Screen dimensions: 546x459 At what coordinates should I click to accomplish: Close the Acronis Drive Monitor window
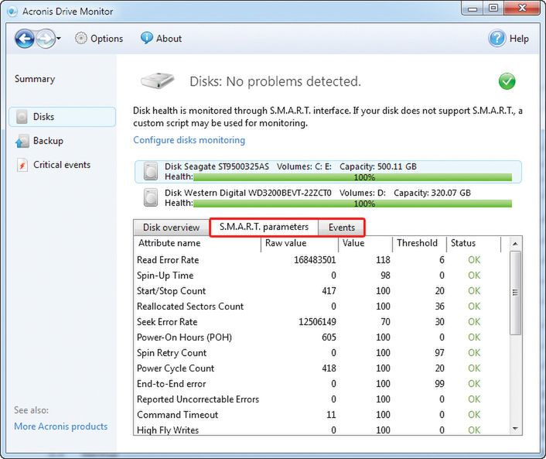[521, 9]
